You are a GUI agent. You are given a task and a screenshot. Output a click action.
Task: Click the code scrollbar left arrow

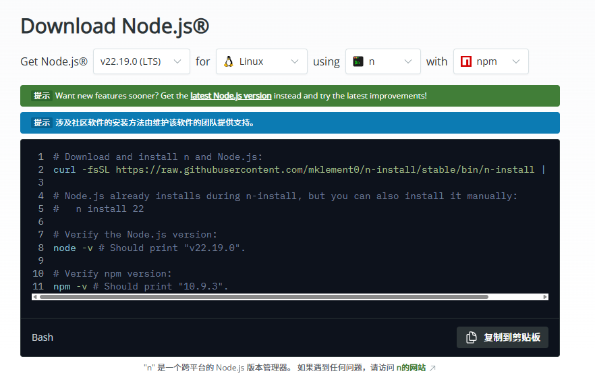pos(35,297)
